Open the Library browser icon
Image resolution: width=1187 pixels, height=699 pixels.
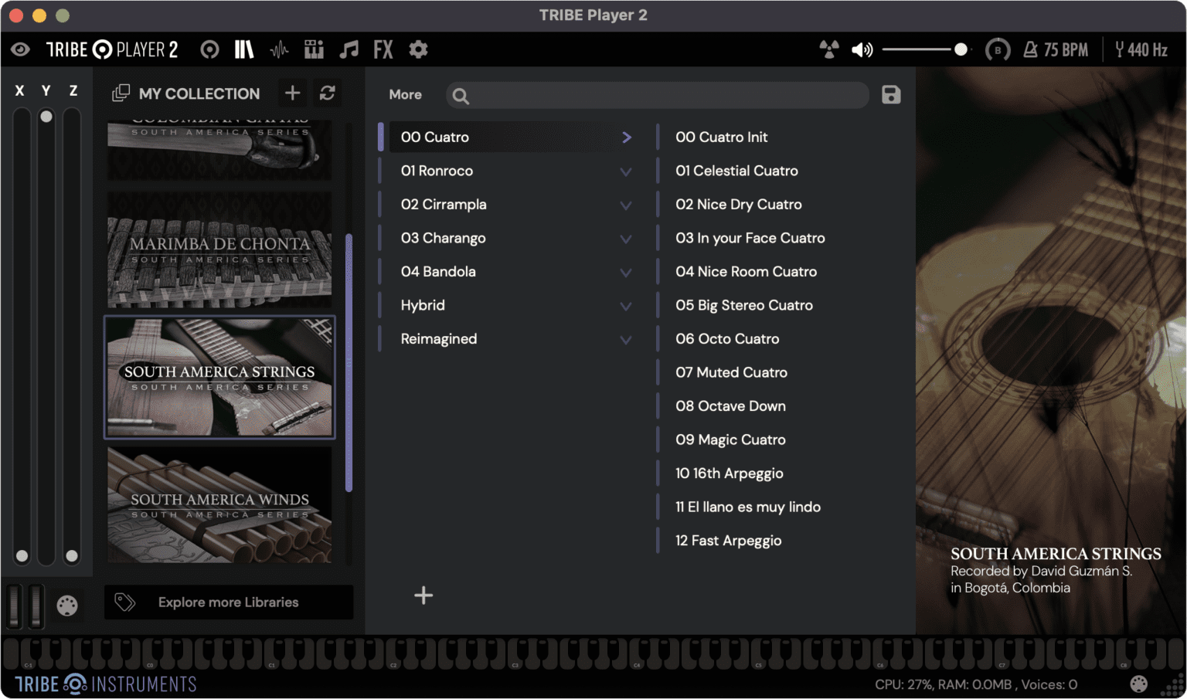(244, 49)
